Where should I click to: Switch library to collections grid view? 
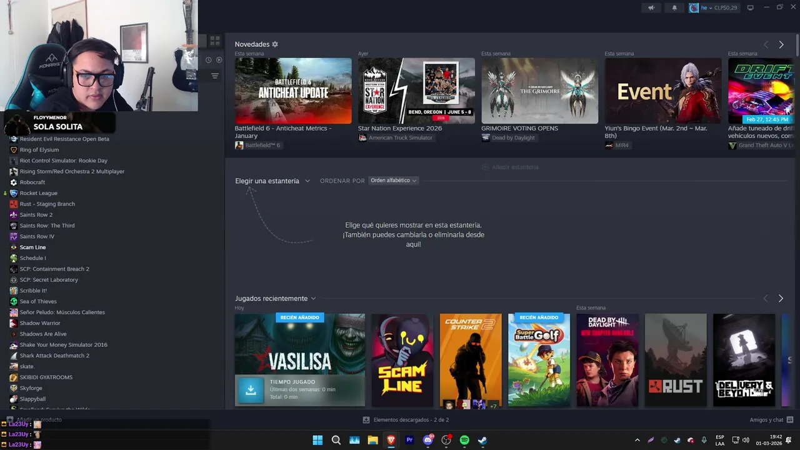(215, 41)
